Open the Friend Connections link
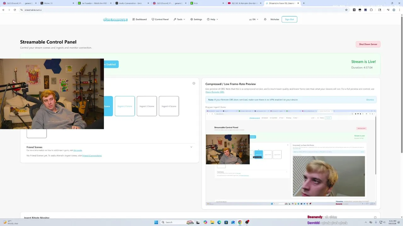403x226 pixels. 92,156
